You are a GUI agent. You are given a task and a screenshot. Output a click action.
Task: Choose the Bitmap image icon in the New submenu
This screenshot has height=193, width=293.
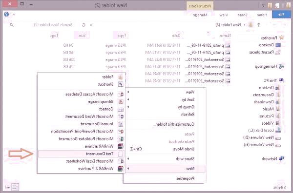121,102
